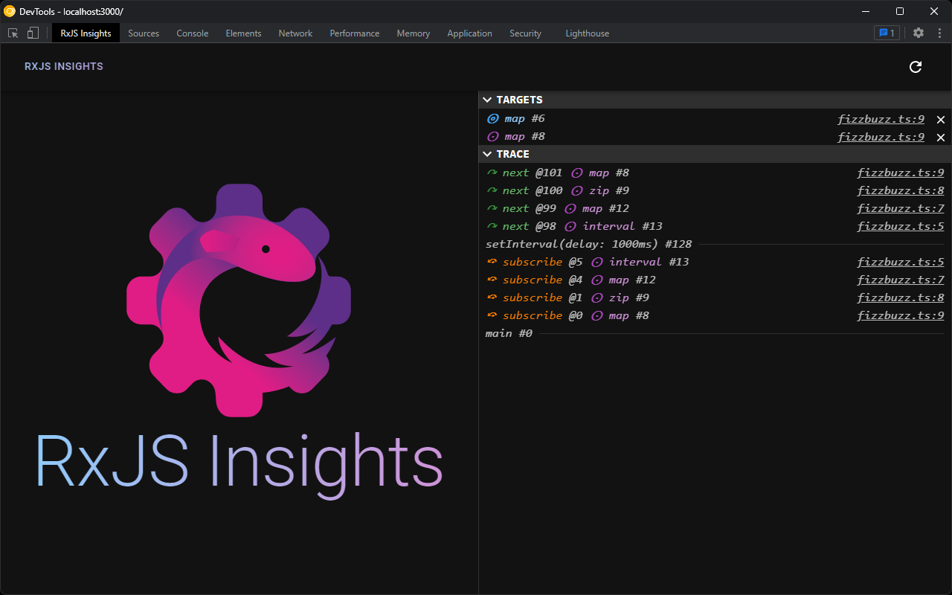Maximize the DevTools window
Viewport: 952px width, 595px height.
pos(900,11)
